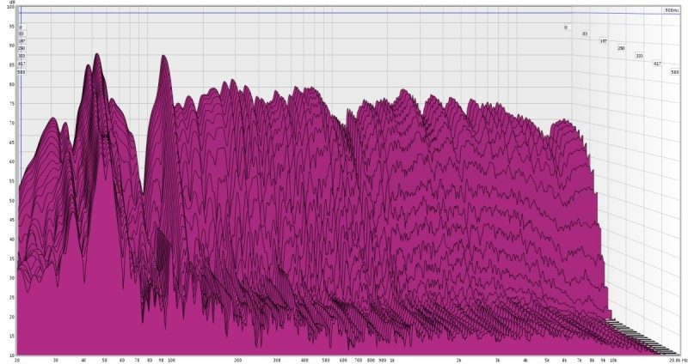This screenshot has height=364, width=688.
Task: Click the 400 Hz frequency axis label
Action: click(304, 360)
